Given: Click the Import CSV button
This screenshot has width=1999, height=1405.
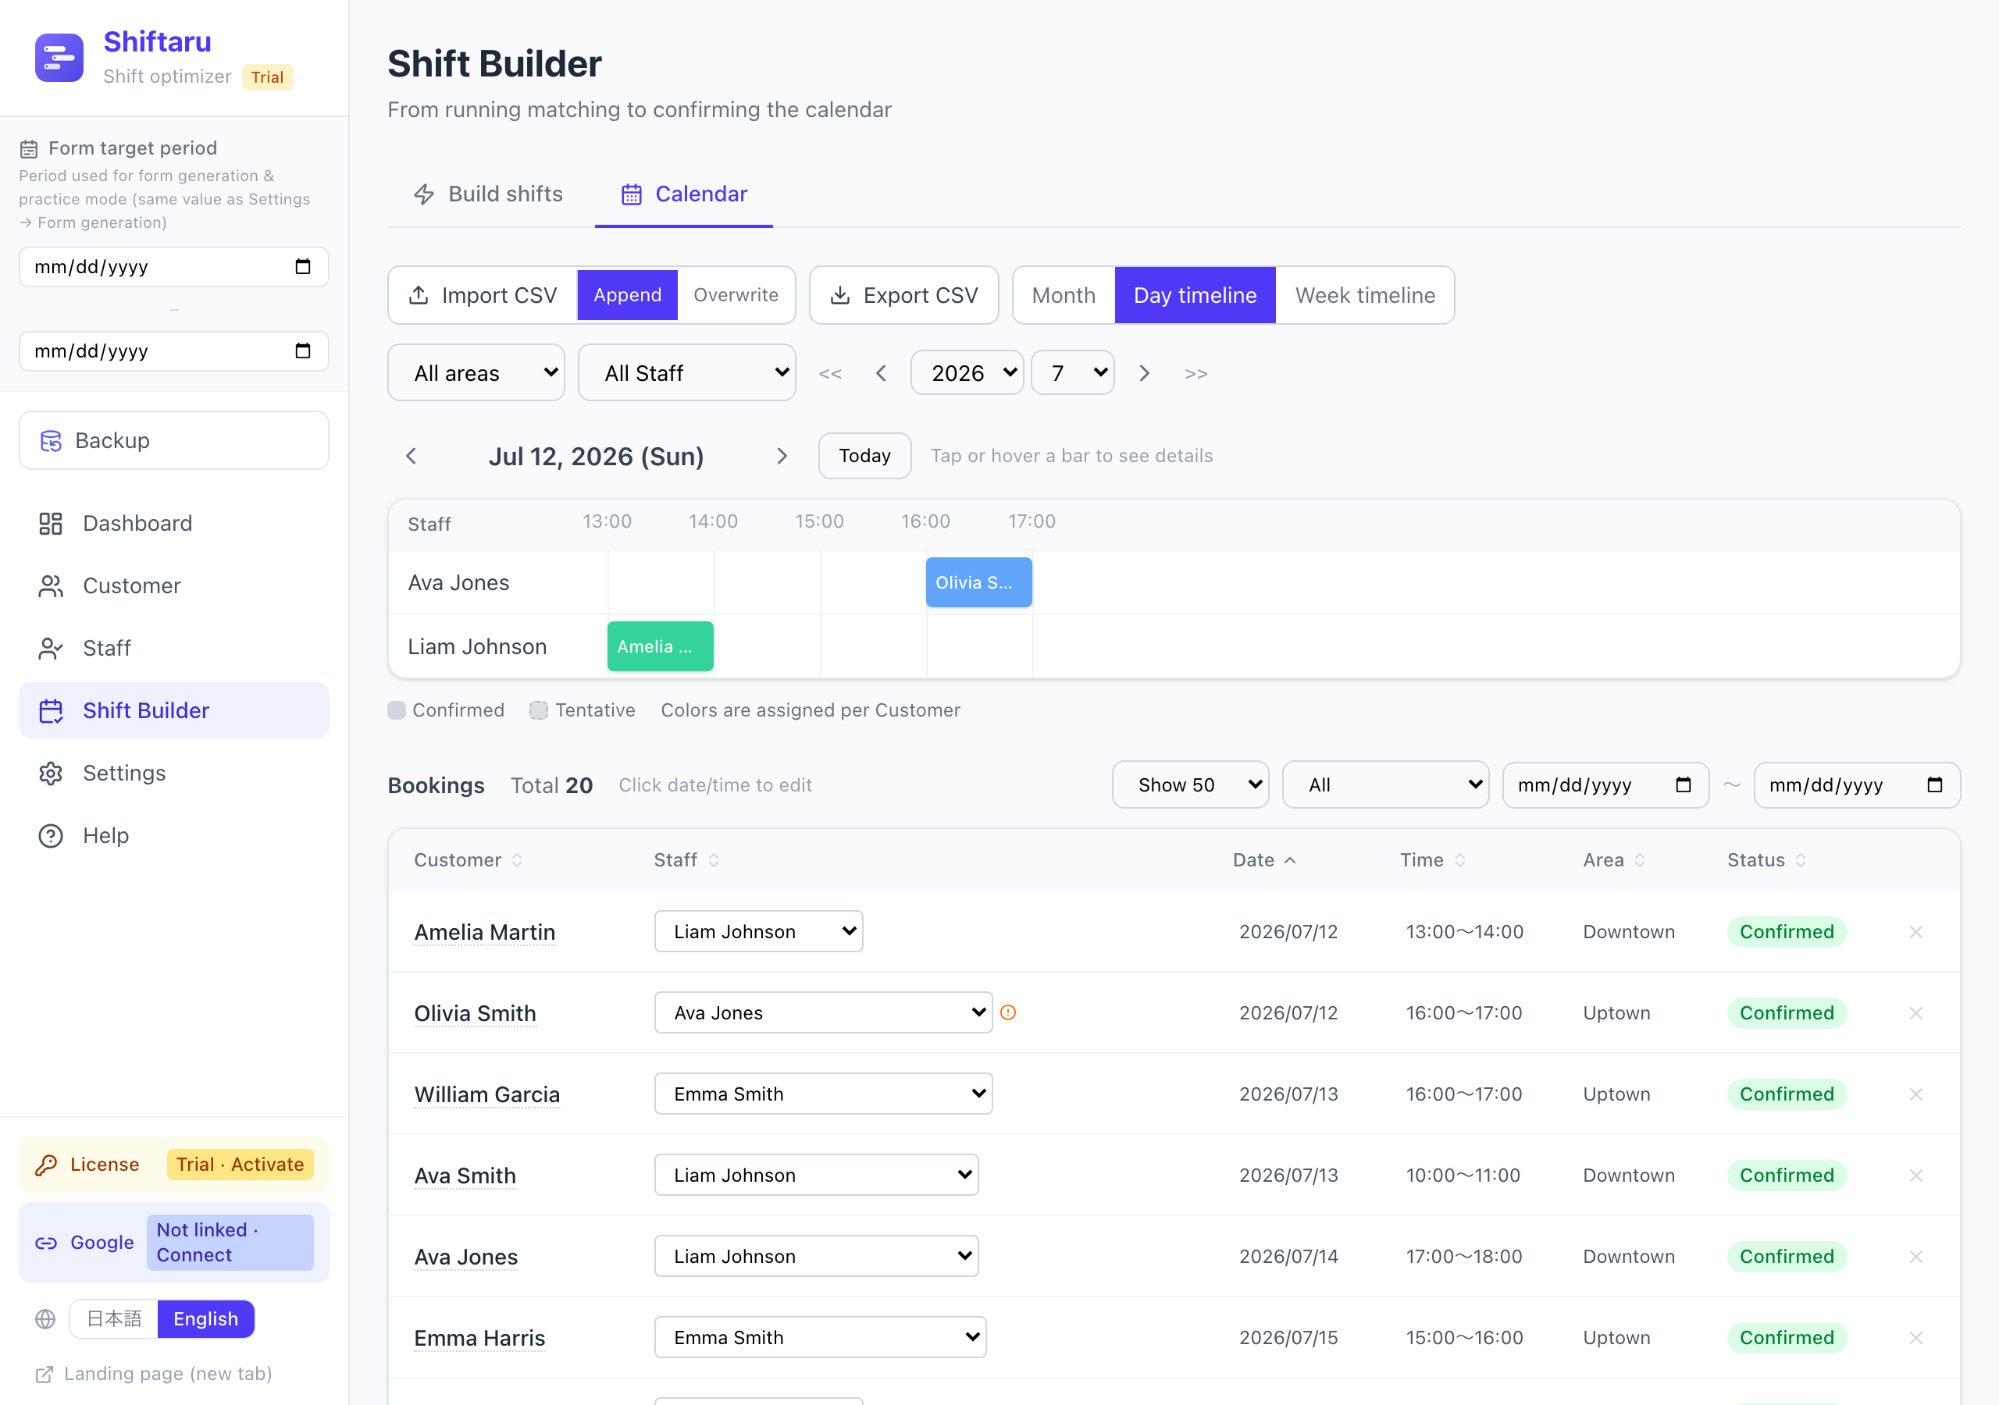Looking at the screenshot, I should (483, 295).
